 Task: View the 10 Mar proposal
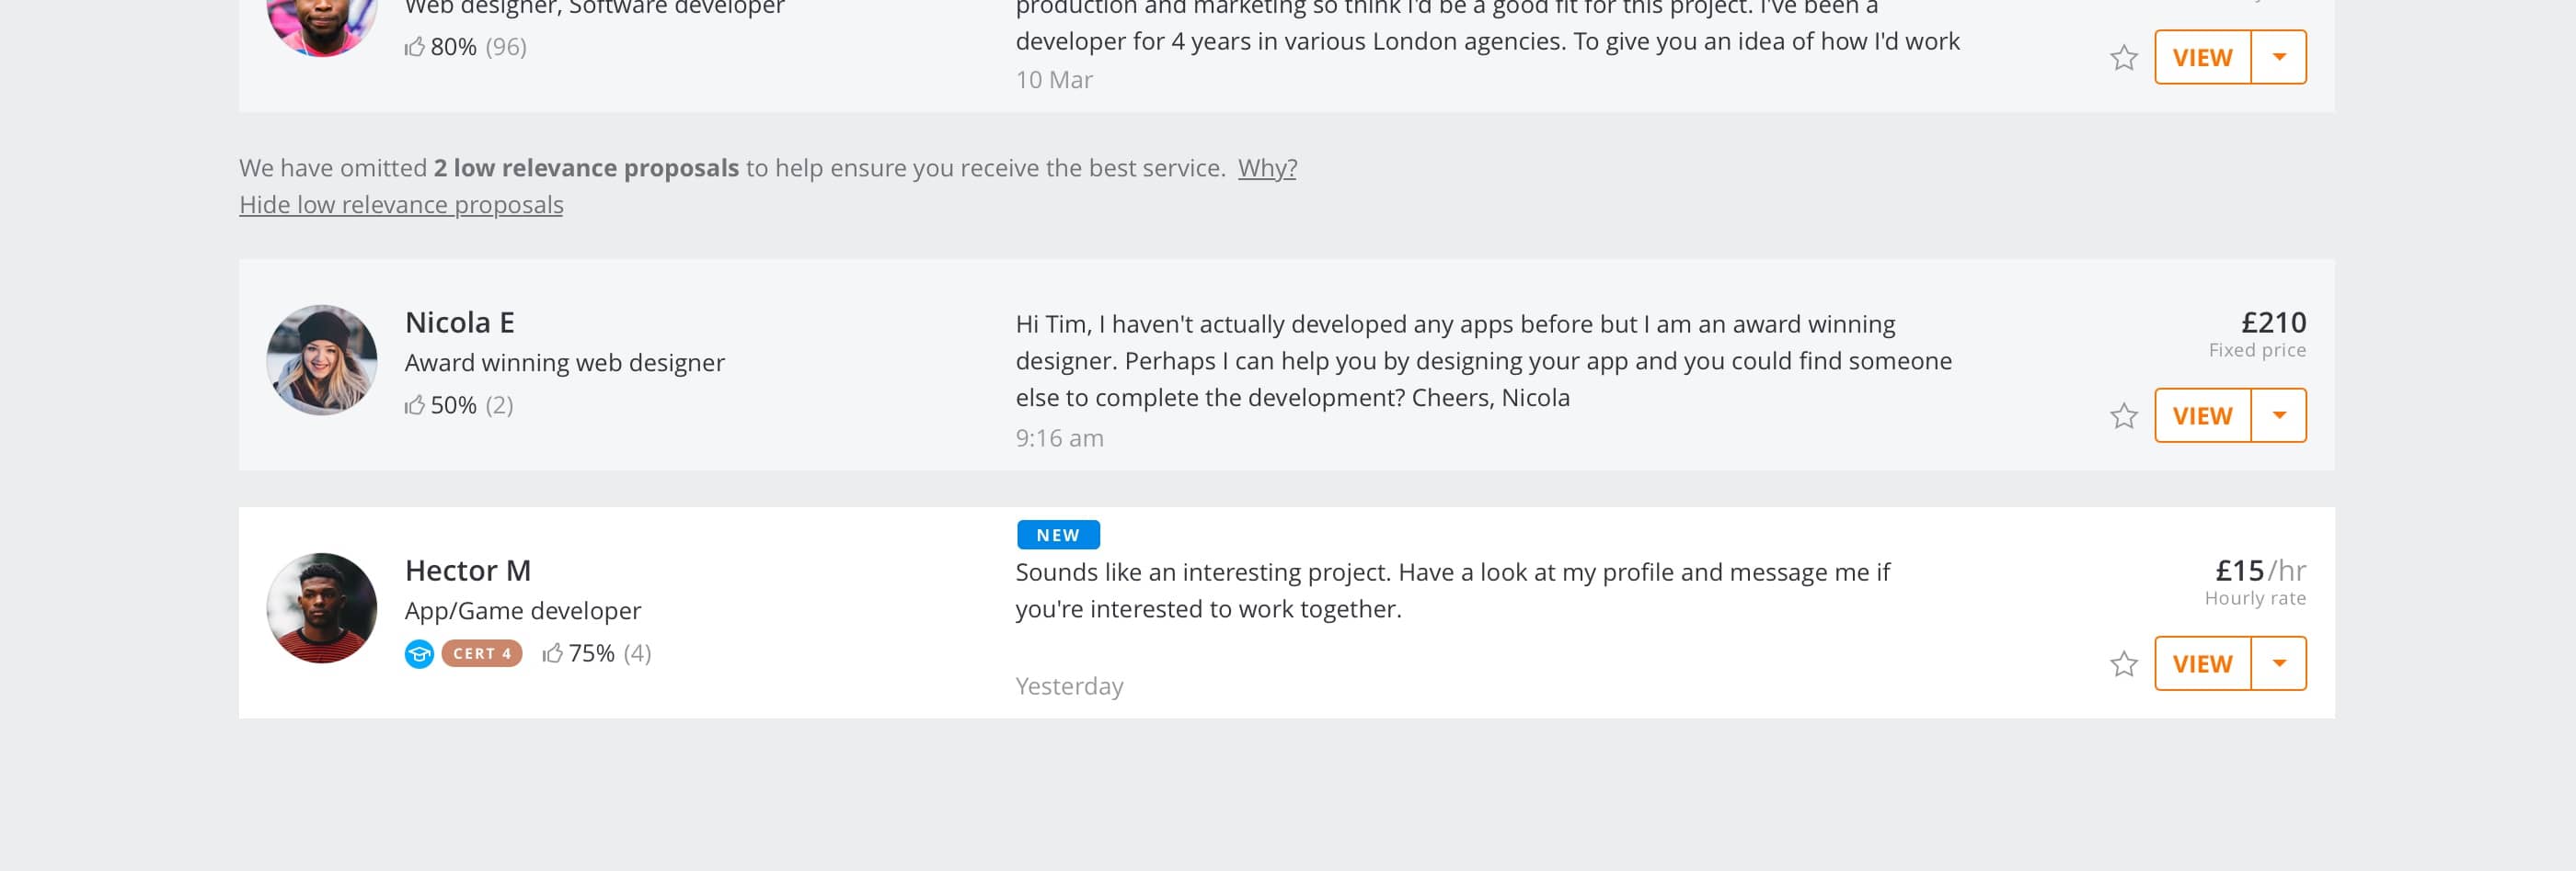click(2202, 57)
